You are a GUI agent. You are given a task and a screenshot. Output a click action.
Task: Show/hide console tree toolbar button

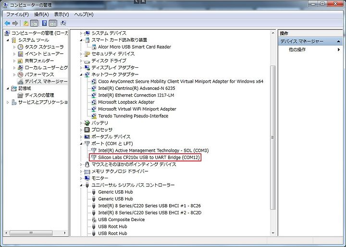pos(34,23)
